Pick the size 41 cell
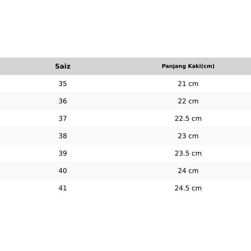Viewport: 251px width, 251px height. [63, 188]
